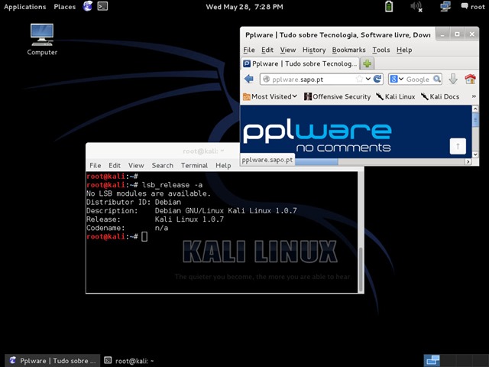Open the Offensive Security bookmark
The image size is (489, 367).
pos(337,97)
